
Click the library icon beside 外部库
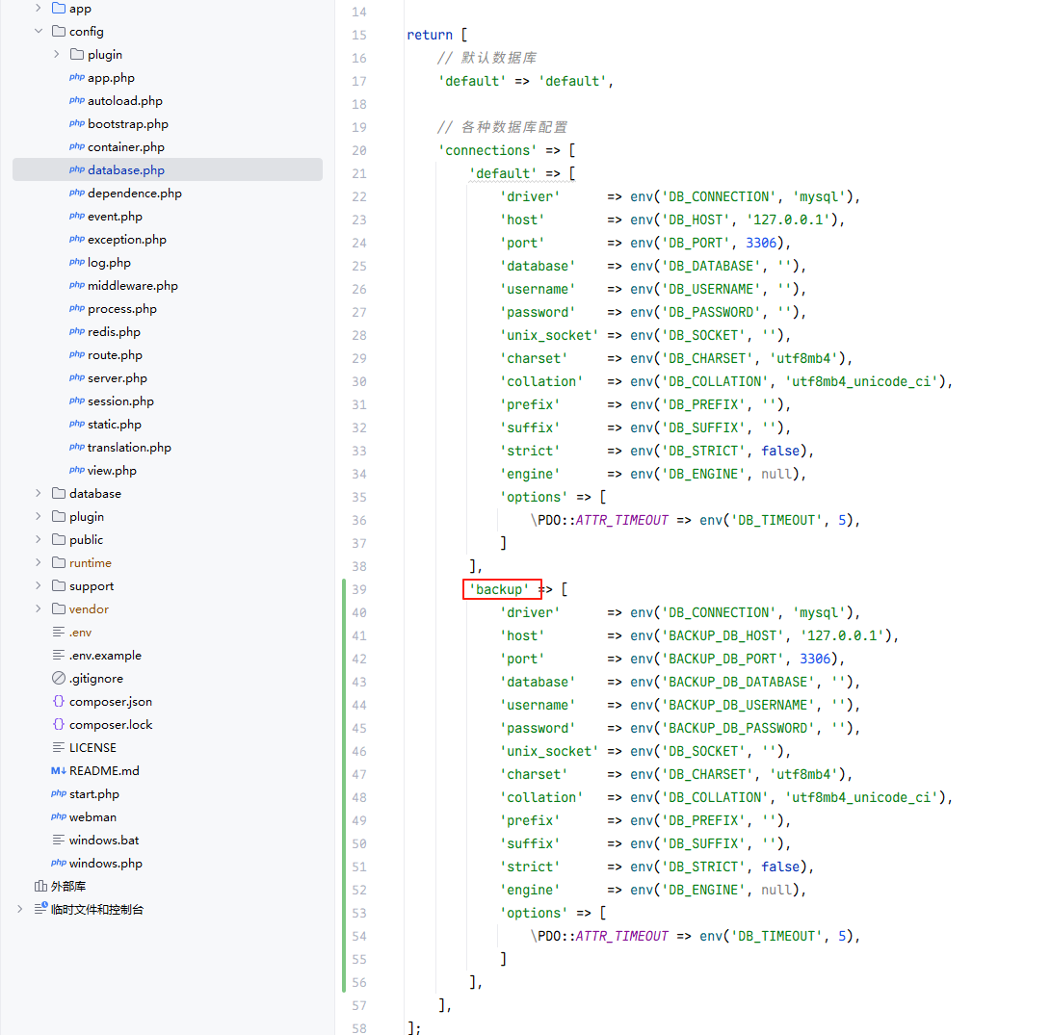coord(40,887)
